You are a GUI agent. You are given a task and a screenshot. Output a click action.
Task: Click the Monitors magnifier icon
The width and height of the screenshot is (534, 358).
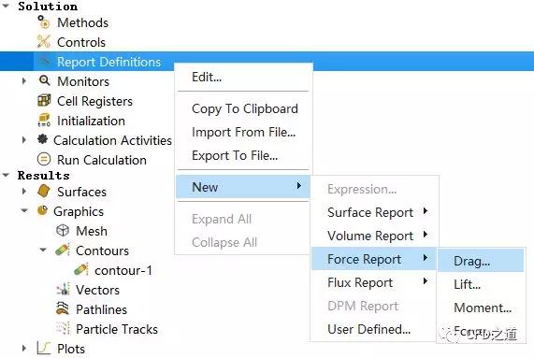tap(44, 80)
